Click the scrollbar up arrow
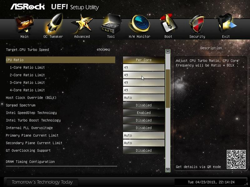The image size is (250, 187). pyautogui.click(x=168, y=51)
